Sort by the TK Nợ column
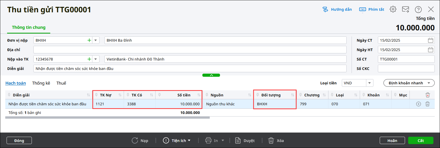 pos(120,95)
